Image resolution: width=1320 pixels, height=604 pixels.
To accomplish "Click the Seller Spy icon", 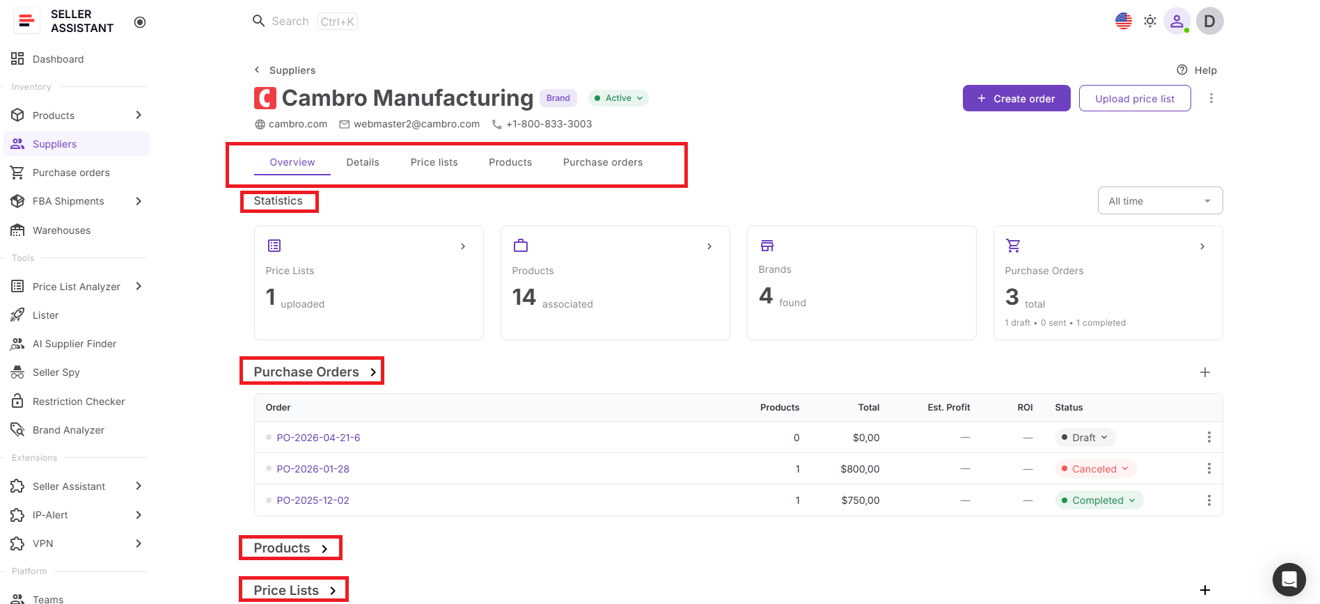I will (x=17, y=372).
